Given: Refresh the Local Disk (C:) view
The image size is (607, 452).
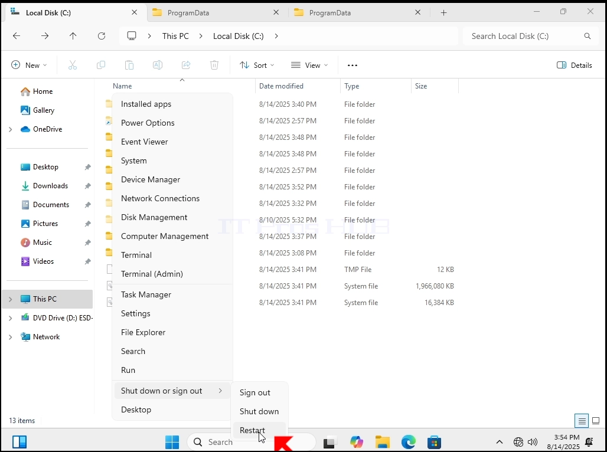Looking at the screenshot, I should 102,36.
